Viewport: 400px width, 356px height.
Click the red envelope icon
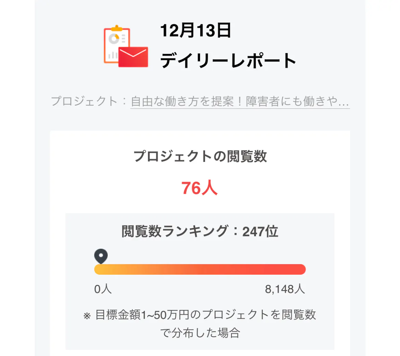tap(133, 57)
